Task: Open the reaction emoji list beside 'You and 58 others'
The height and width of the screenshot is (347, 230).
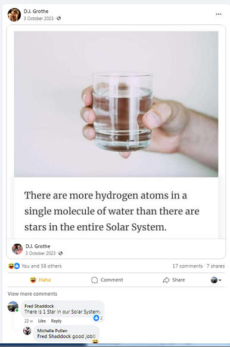Action: (x=14, y=266)
